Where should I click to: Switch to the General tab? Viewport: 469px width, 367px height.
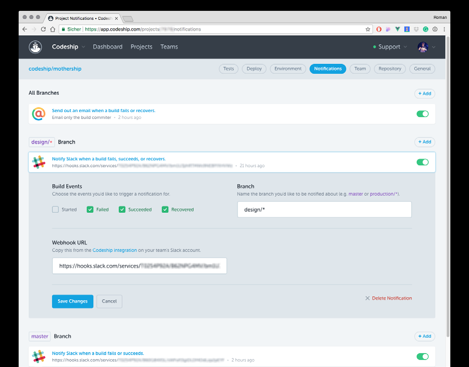pos(422,69)
